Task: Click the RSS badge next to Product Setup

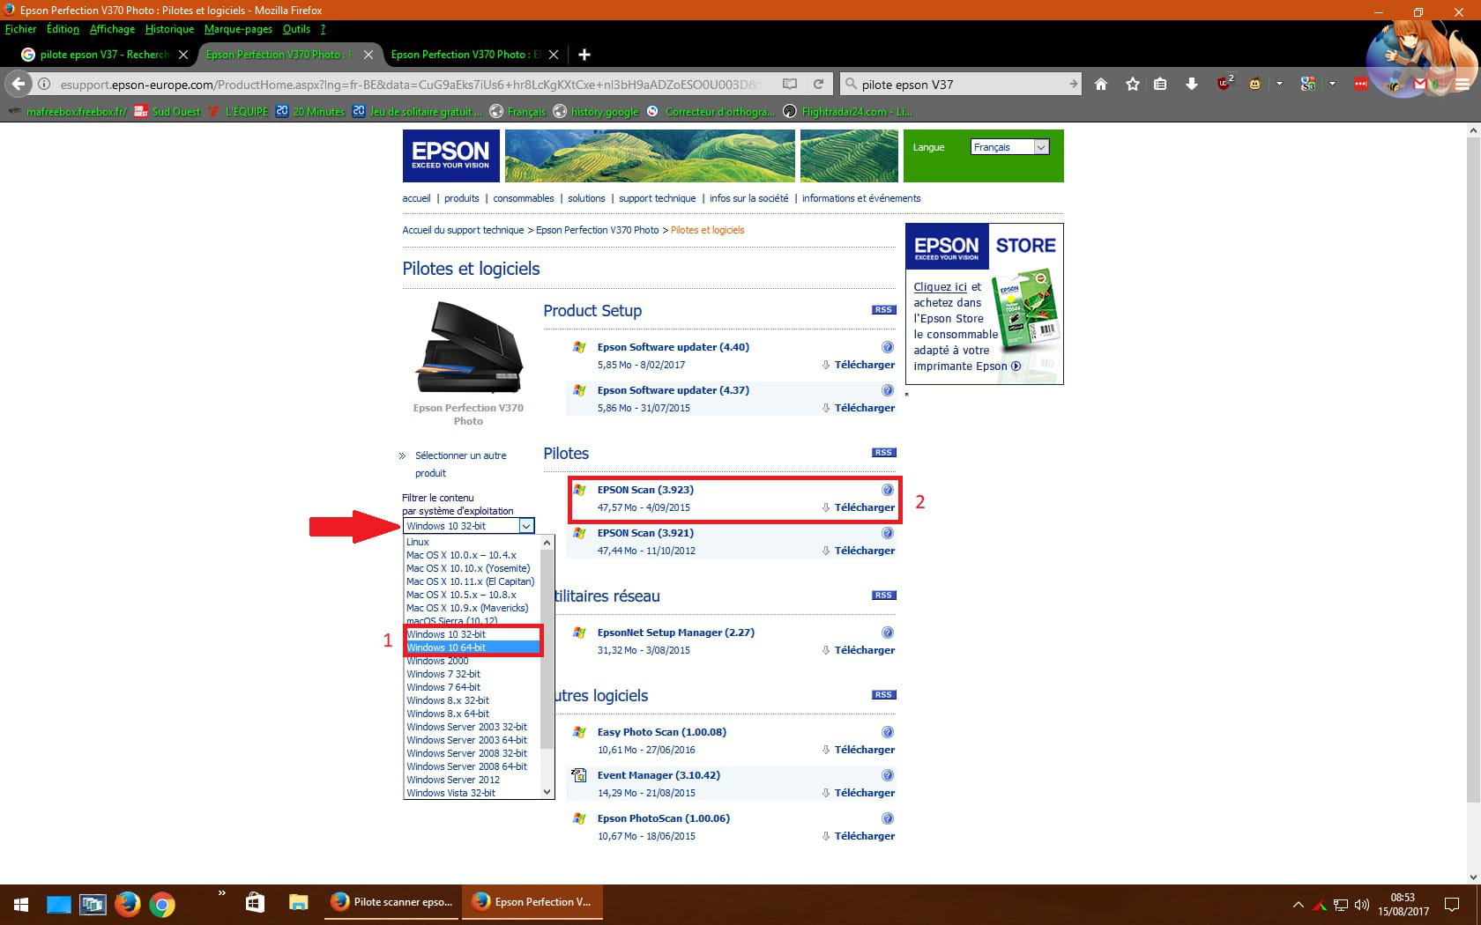Action: pyautogui.click(x=883, y=310)
